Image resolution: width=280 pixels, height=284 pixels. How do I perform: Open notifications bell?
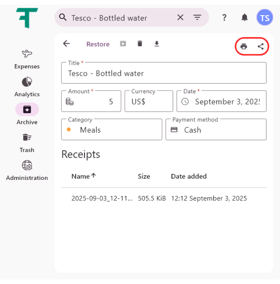click(245, 17)
